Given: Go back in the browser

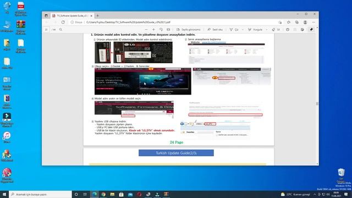Looking at the screenshot, I should click(47, 22).
